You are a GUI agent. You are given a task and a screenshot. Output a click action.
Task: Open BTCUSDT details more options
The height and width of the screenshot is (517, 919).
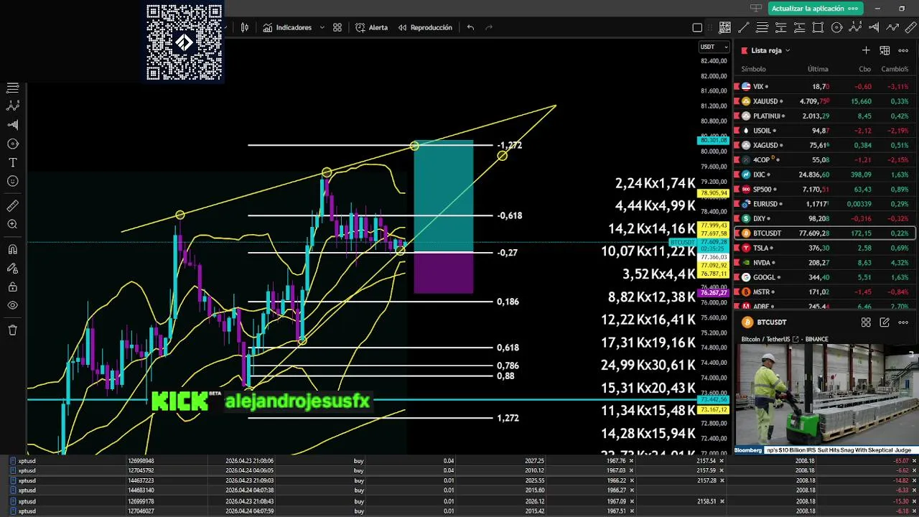[x=904, y=322]
